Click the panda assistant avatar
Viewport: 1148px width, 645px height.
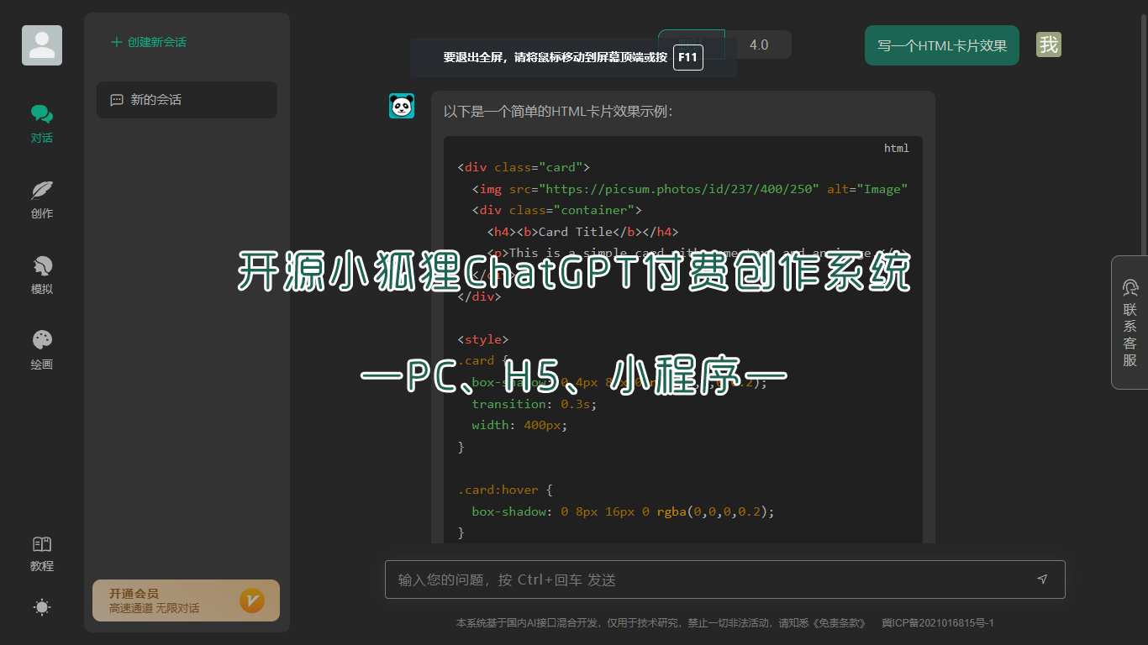click(x=402, y=106)
